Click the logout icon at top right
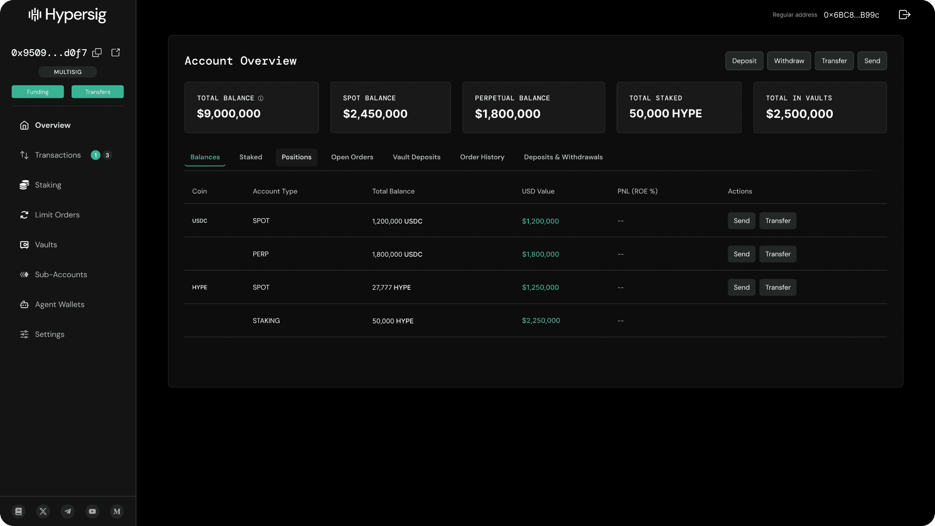935x526 pixels. tap(905, 15)
